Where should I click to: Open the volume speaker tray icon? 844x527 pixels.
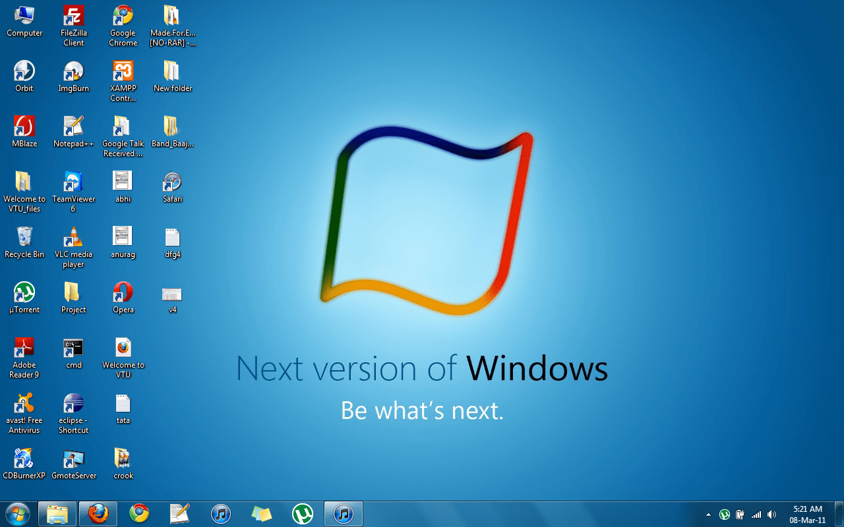pos(772,514)
